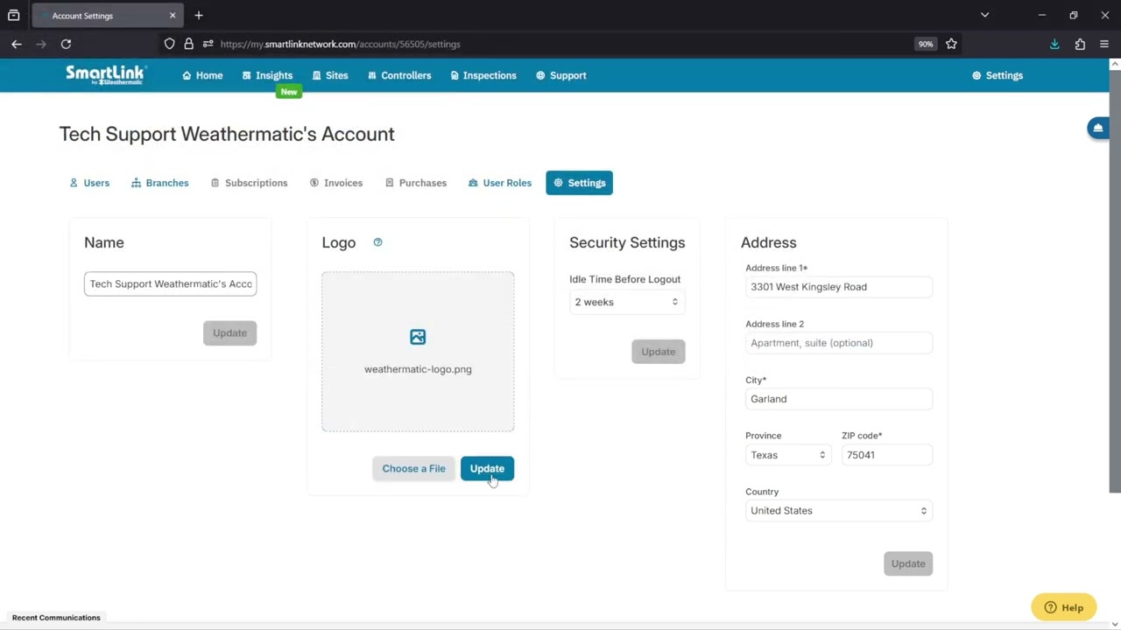Open the browser downloads icon
The width and height of the screenshot is (1121, 630).
pos(1054,44)
